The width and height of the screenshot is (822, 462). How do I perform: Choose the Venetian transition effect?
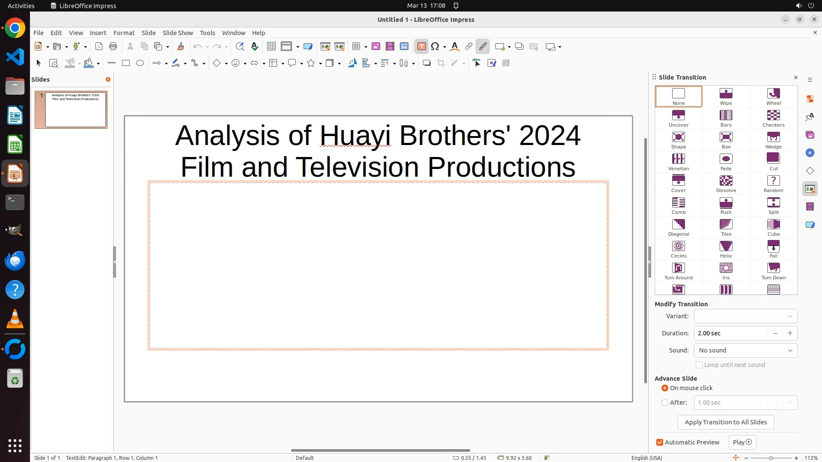pos(678,162)
